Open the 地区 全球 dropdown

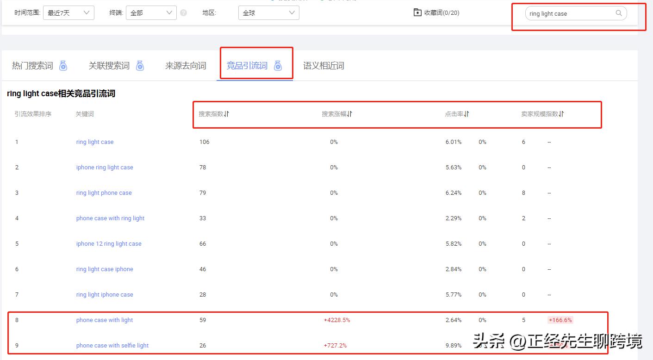268,13
